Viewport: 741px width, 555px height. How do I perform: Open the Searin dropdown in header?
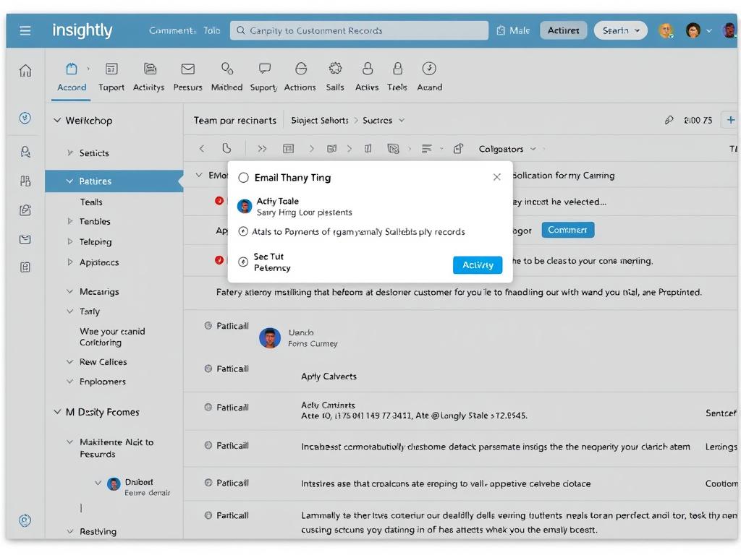pos(620,30)
